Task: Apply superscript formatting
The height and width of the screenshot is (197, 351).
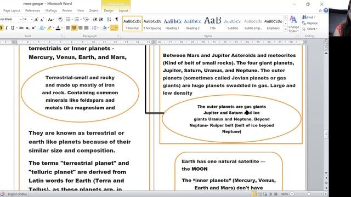Action: 33,28
